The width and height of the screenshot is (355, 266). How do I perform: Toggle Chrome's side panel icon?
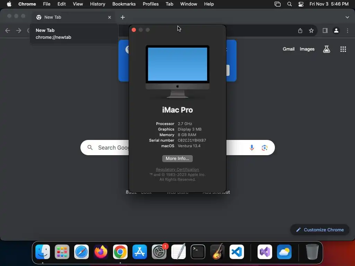[x=325, y=30]
